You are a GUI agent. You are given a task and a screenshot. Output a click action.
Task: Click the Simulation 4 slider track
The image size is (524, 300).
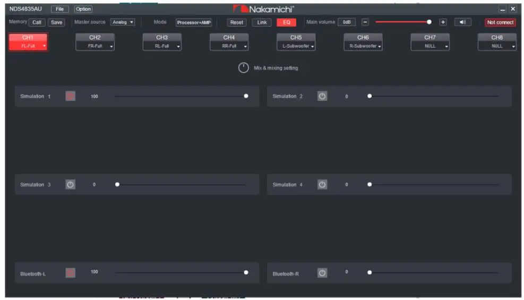click(x=434, y=184)
